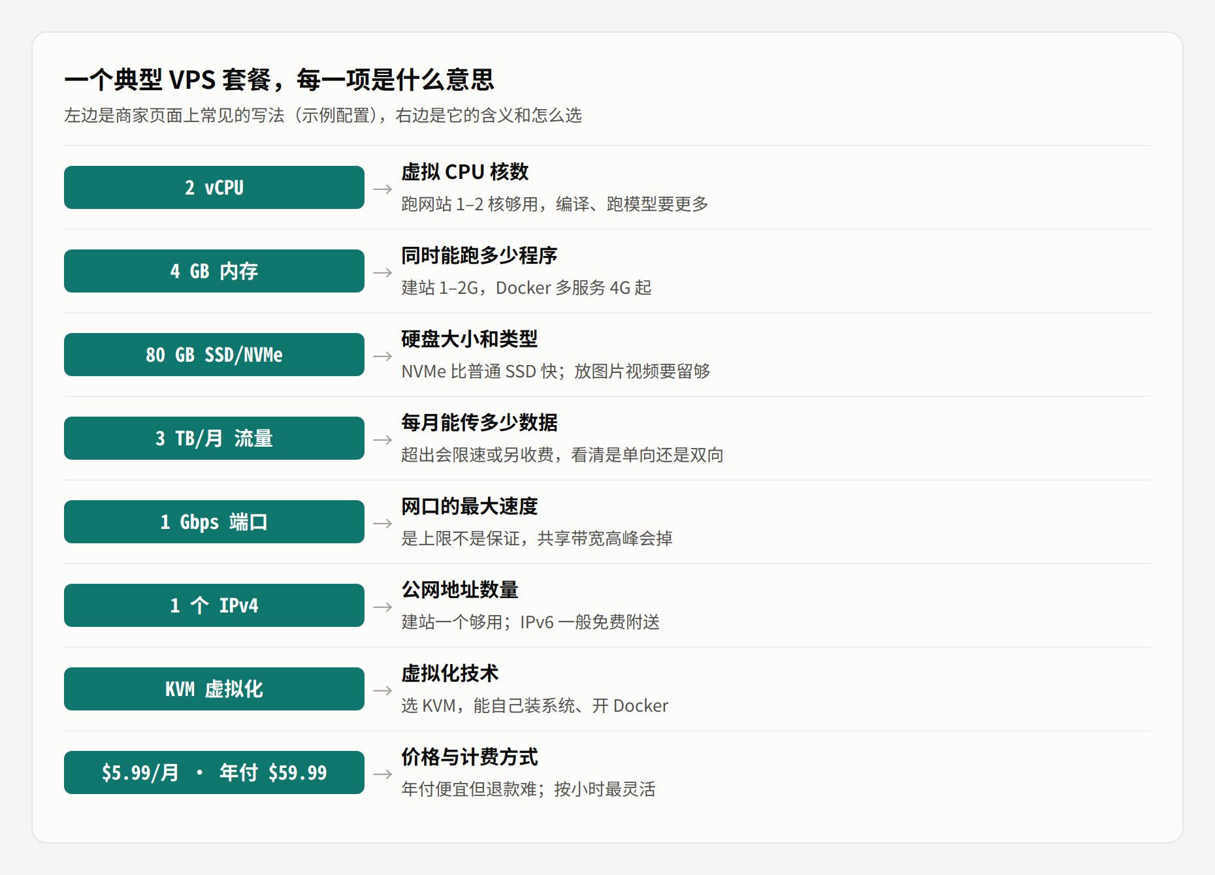Click the heading "公网地址数量"
Viewport: 1215px width, 875px height.
(x=459, y=590)
